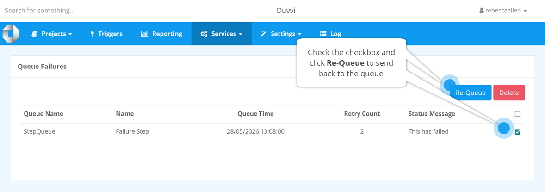Click the list icon beside Log
545x192 pixels.
(323, 34)
